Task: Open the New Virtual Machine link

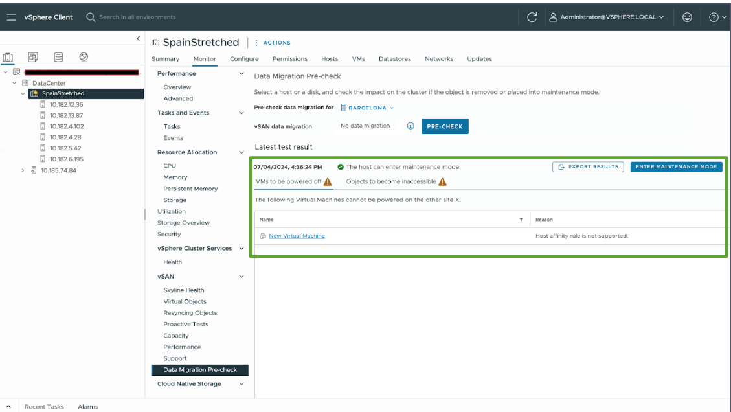Action: [x=297, y=236]
